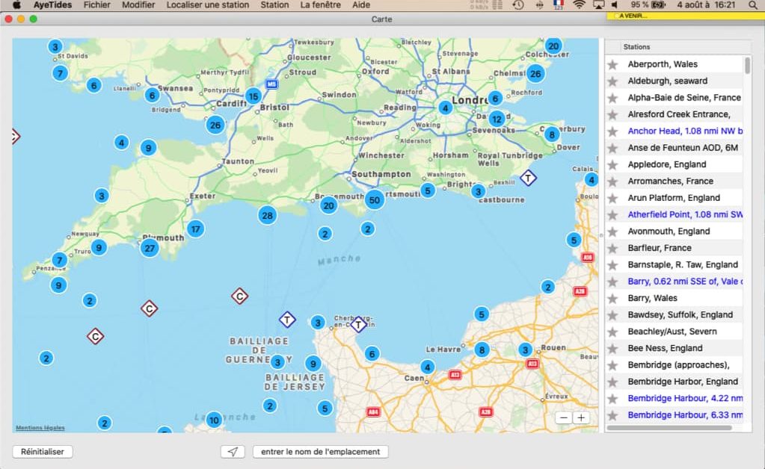The height and width of the screenshot is (469, 765).
Task: Click the location name input field
Action: (x=321, y=452)
